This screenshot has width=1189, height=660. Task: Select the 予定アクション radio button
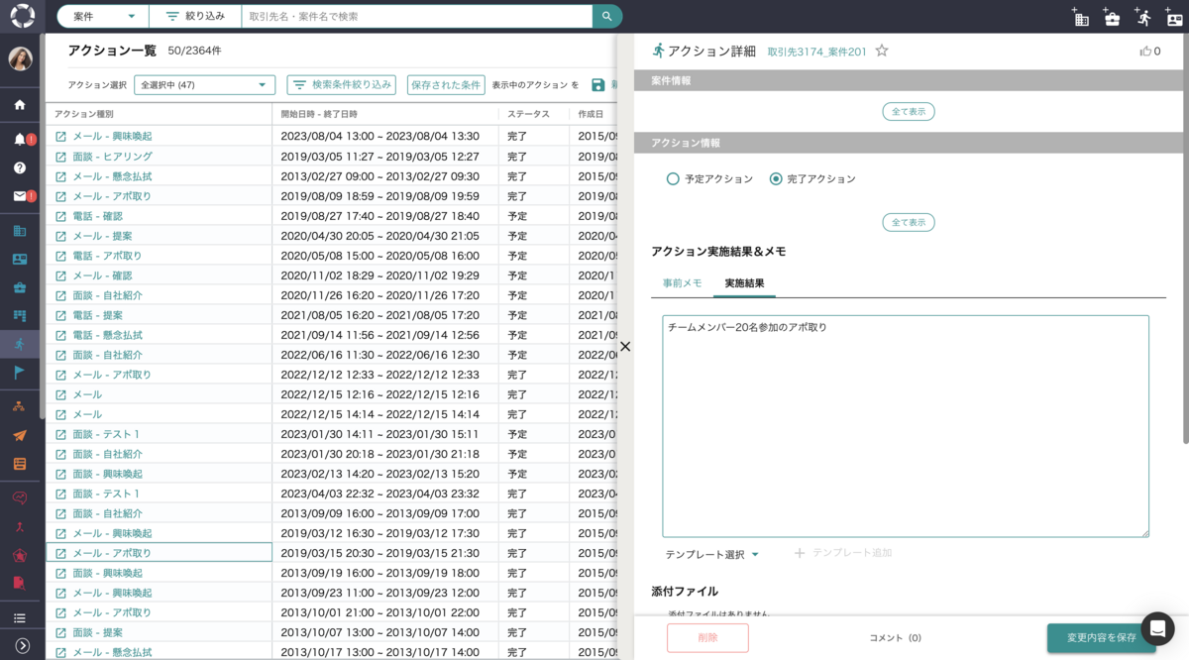click(x=673, y=179)
